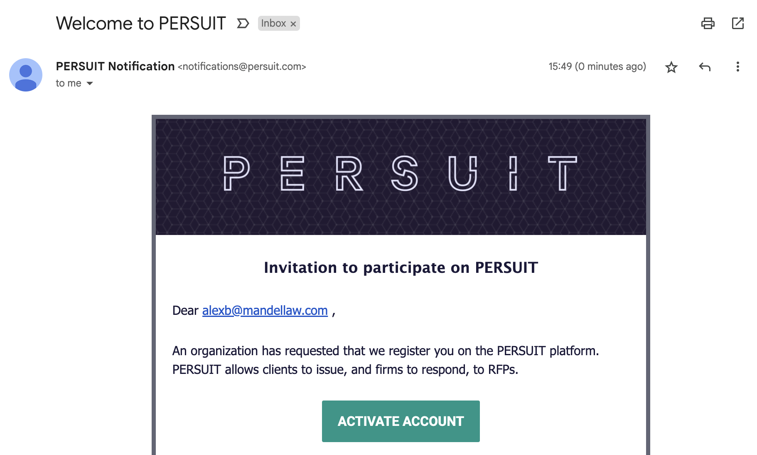Click the sender avatar picture

click(26, 75)
